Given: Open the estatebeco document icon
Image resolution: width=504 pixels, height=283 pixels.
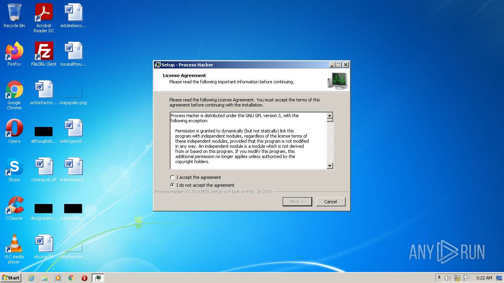Looking at the screenshot, I should coord(73,16).
